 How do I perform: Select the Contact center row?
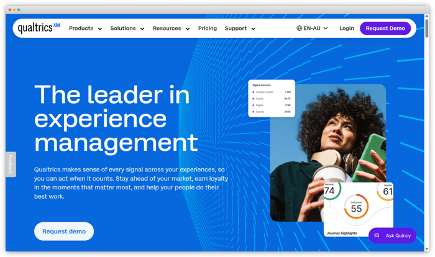pyautogui.click(x=272, y=92)
